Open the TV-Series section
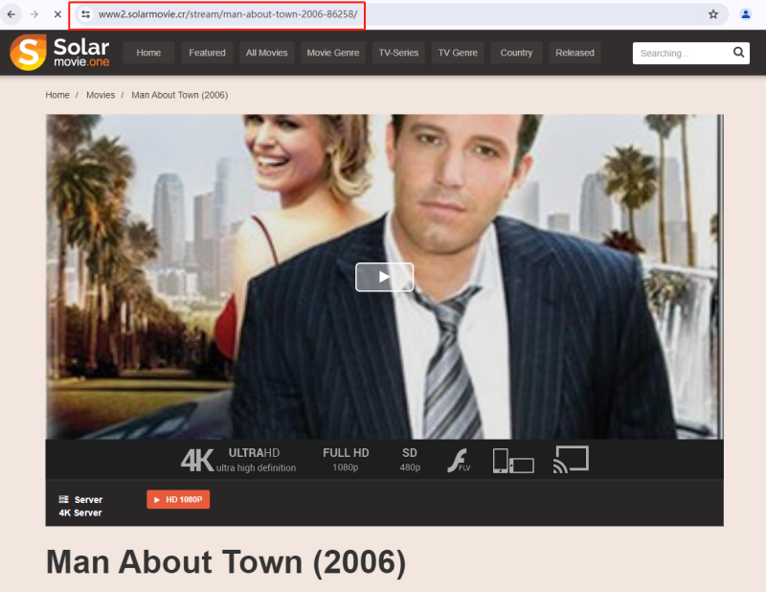Viewport: 766px width, 592px height. pos(398,53)
